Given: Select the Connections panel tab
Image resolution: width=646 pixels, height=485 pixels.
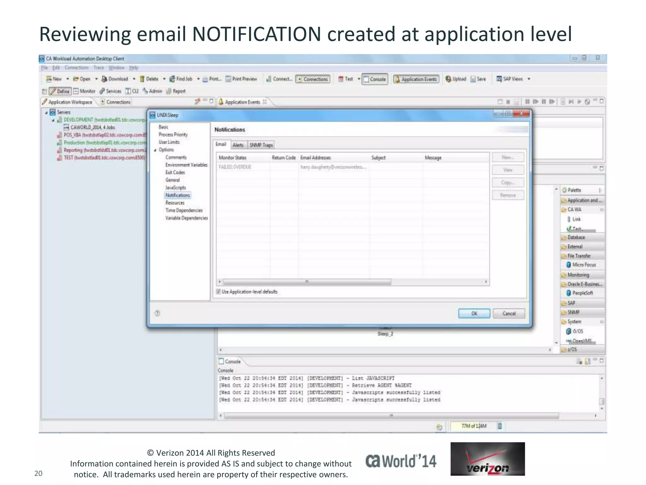Looking at the screenshot, I should (x=115, y=102).
